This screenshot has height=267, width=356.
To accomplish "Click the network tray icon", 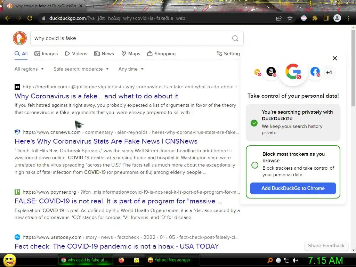I will tap(287, 260).
